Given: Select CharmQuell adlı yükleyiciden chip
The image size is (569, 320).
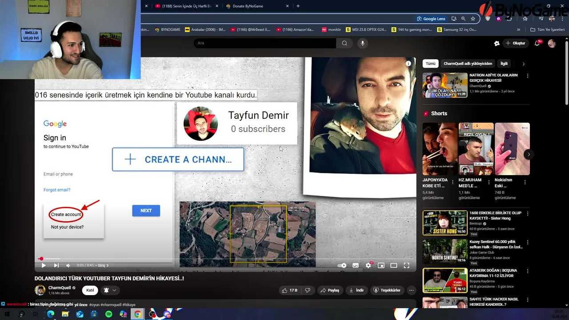Looking at the screenshot, I should (x=468, y=64).
